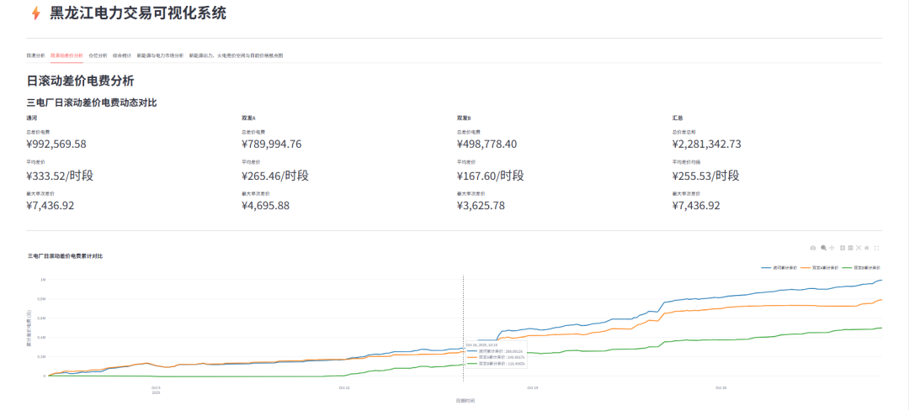Reset axes with the home icon
The image size is (909, 410).
coord(866,248)
